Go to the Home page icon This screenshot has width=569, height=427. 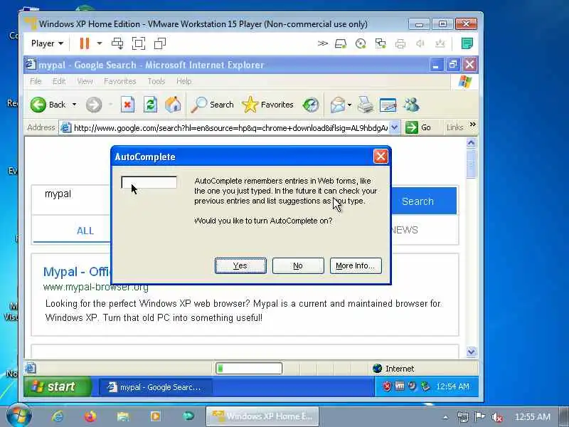173,105
